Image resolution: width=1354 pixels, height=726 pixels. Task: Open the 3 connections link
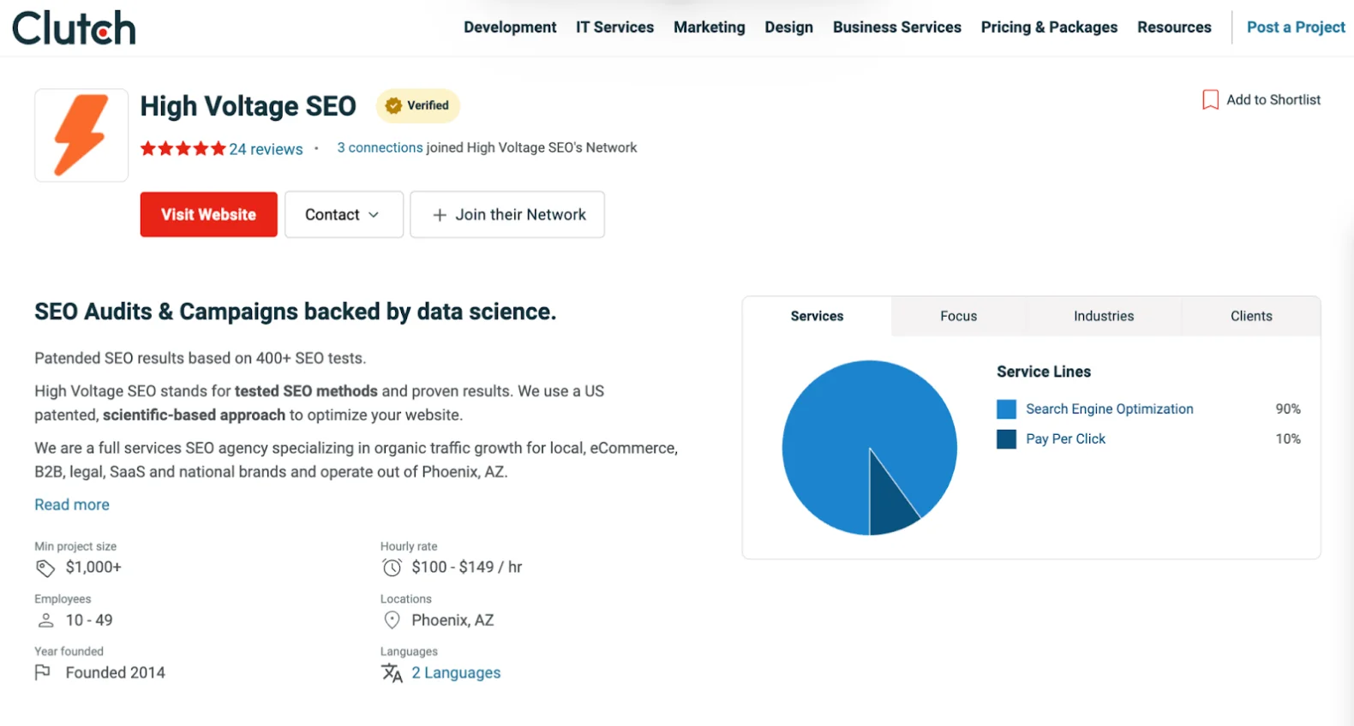point(380,147)
